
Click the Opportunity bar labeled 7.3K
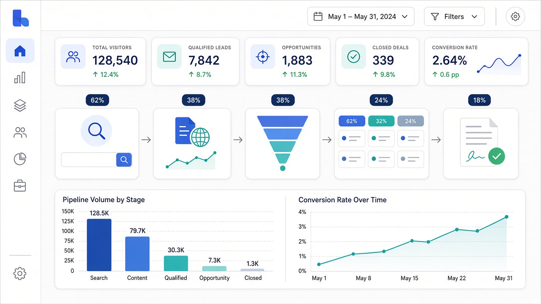[x=214, y=269]
